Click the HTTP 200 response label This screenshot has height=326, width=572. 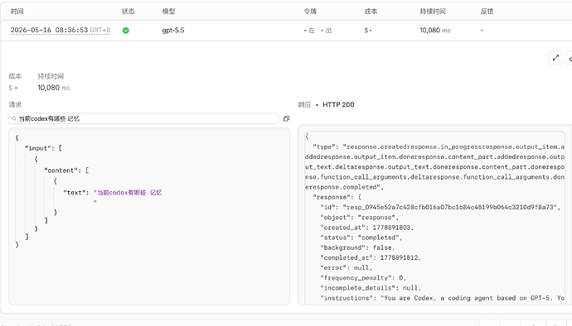click(x=338, y=105)
